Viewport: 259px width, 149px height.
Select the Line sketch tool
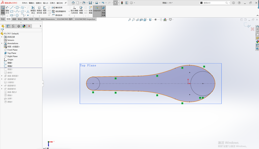click(12, 8)
